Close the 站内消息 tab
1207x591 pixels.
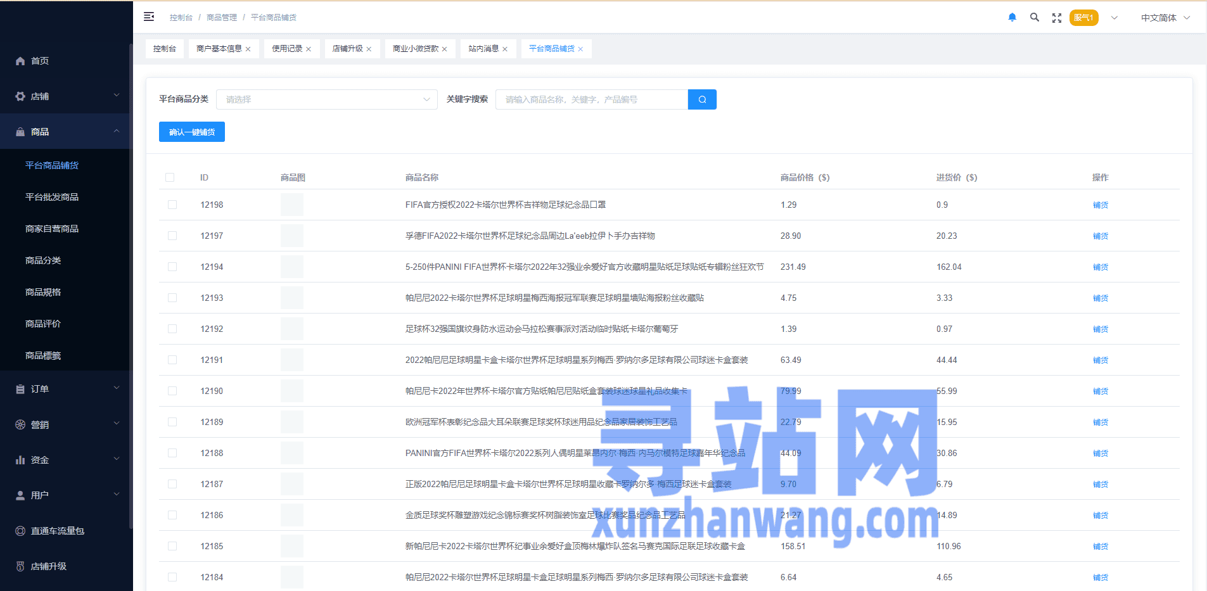coord(505,49)
